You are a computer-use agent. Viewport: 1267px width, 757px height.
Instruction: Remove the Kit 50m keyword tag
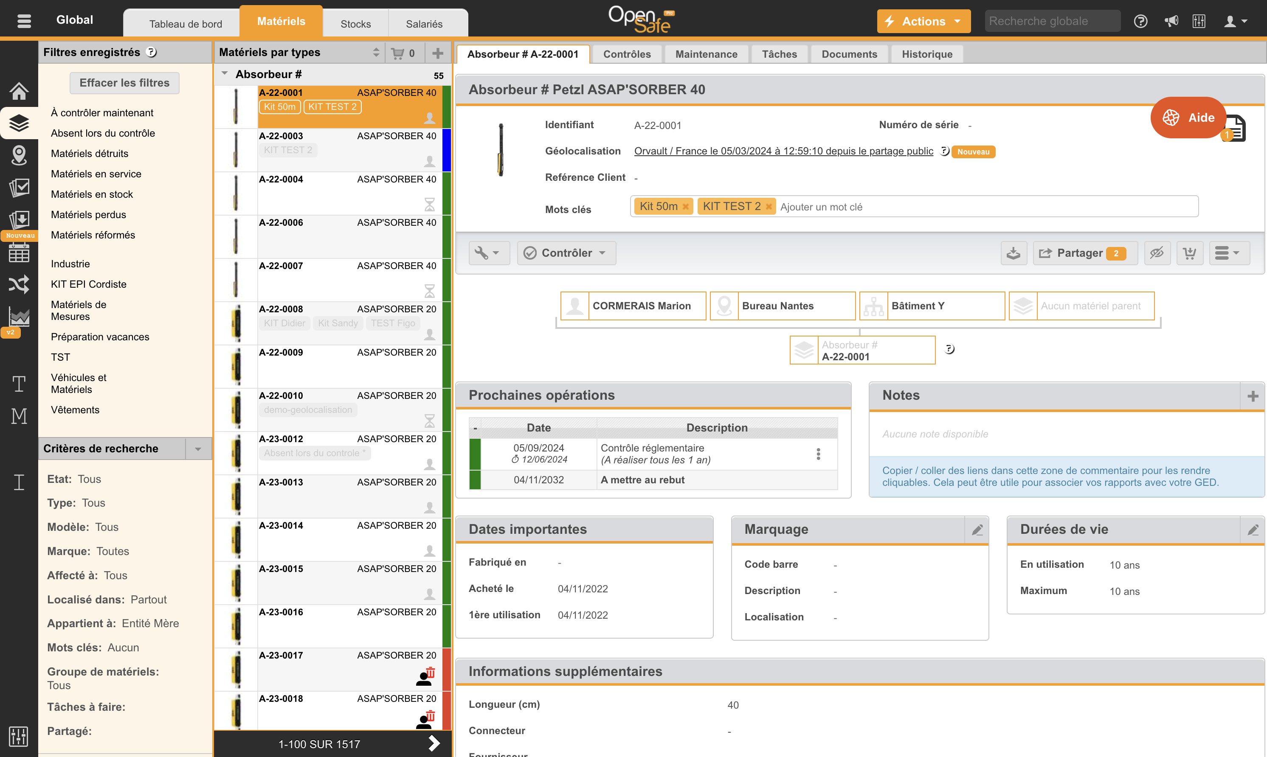[685, 207]
